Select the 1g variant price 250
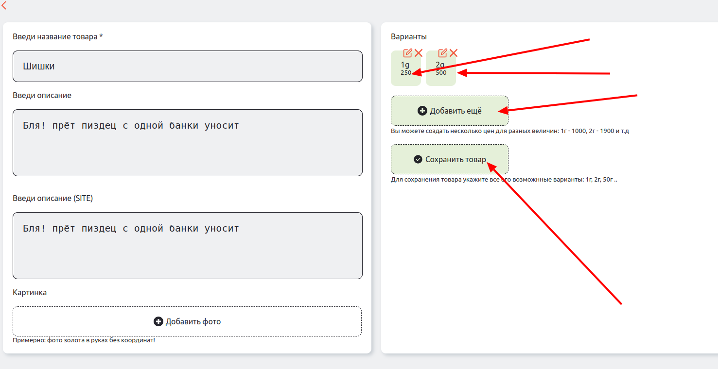Viewport: 718px width, 369px height. [405, 73]
